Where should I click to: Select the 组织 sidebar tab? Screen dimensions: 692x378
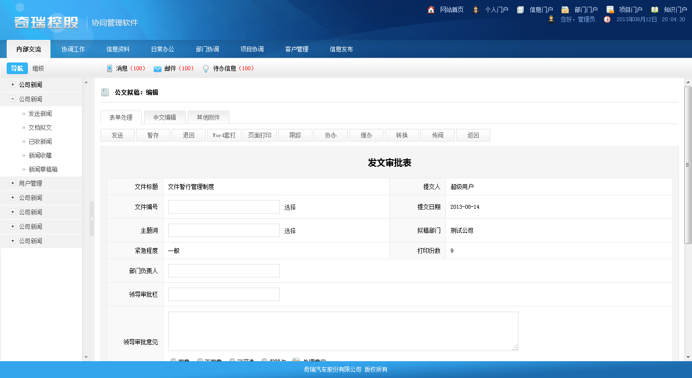tap(38, 68)
